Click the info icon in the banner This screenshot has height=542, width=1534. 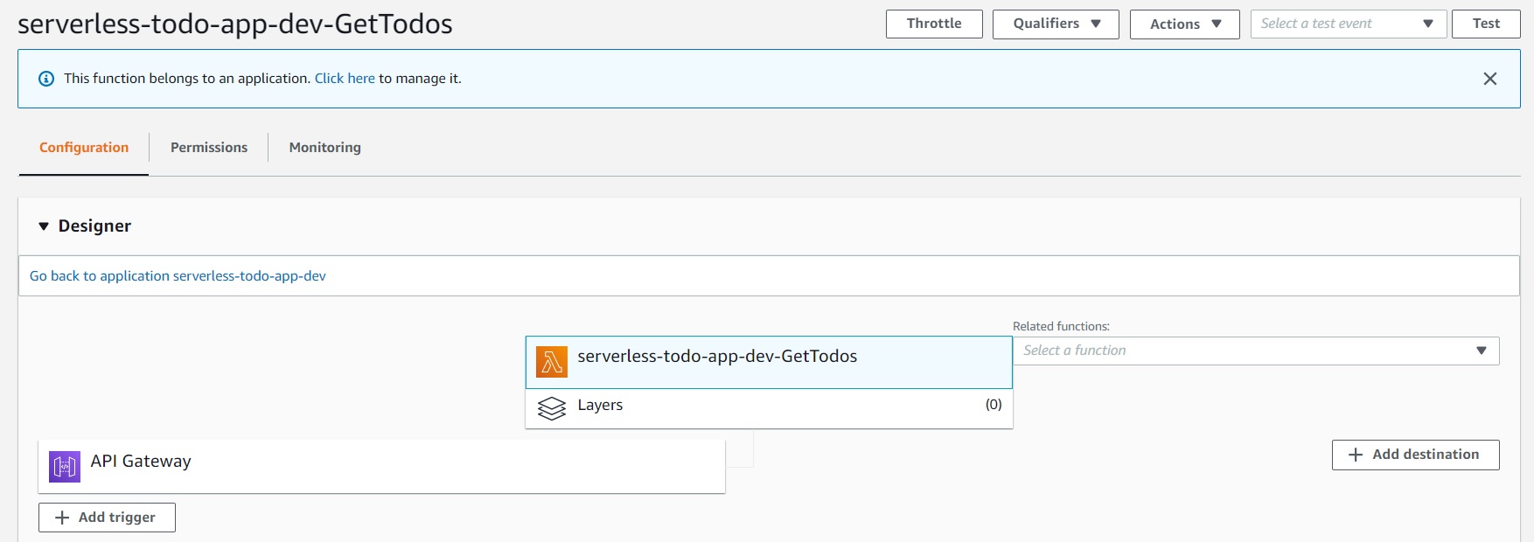coord(46,79)
